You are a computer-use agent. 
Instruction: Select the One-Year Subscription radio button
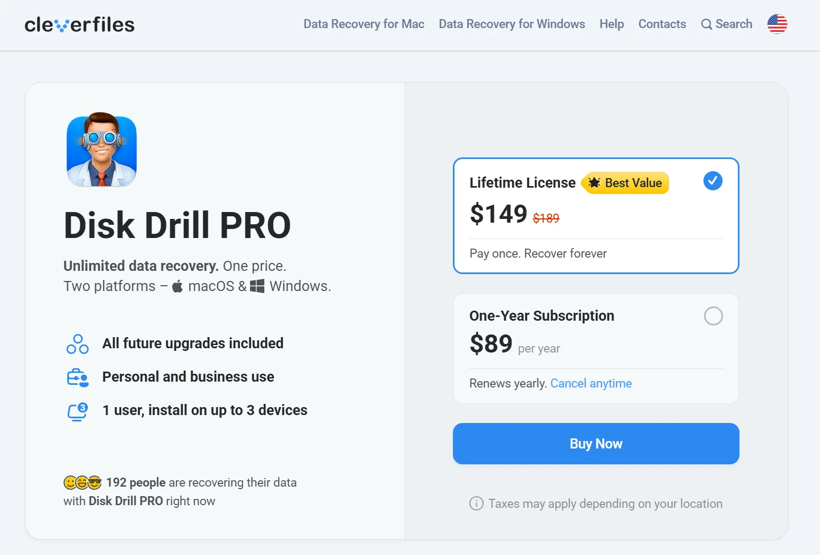coord(713,316)
